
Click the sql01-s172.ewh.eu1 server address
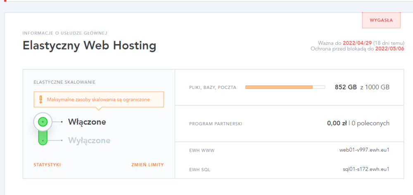(x=366, y=169)
